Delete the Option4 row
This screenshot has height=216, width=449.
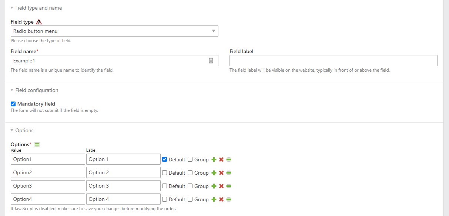tap(221, 199)
